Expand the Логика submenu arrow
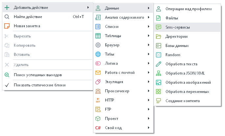This screenshot has width=225, height=136. 149,63
